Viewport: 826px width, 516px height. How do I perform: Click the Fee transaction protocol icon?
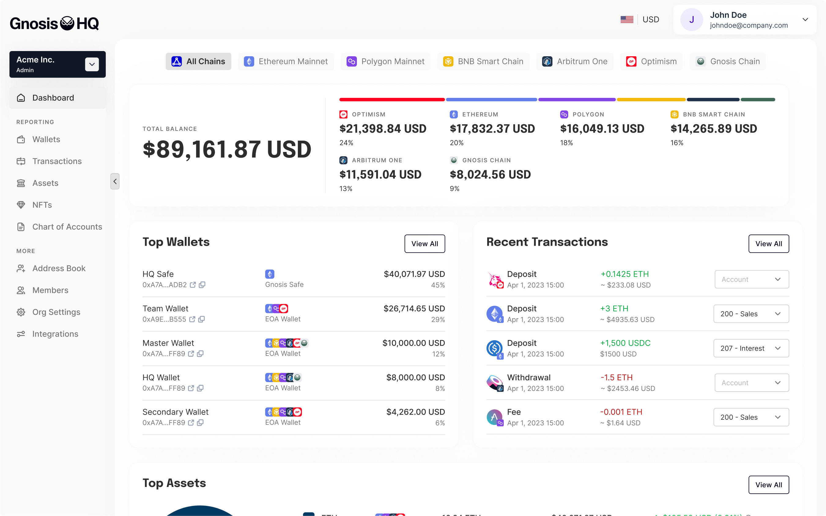[495, 418]
